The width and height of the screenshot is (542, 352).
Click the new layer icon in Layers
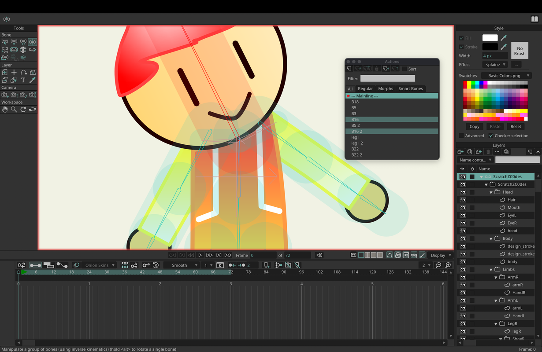(x=461, y=151)
